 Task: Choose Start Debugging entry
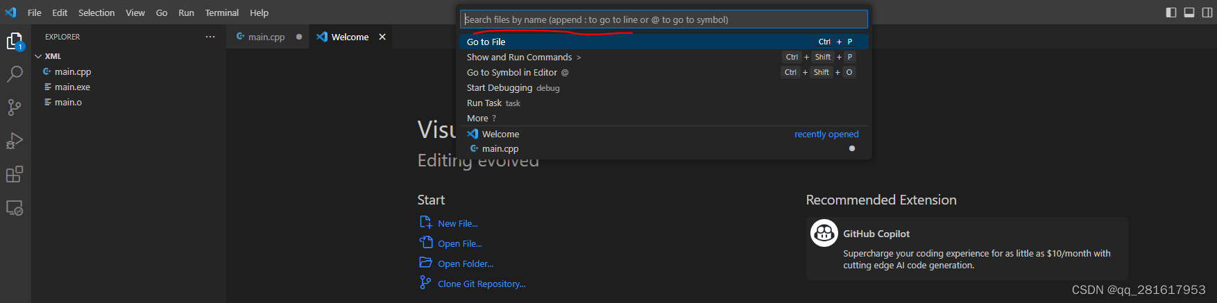664,87
